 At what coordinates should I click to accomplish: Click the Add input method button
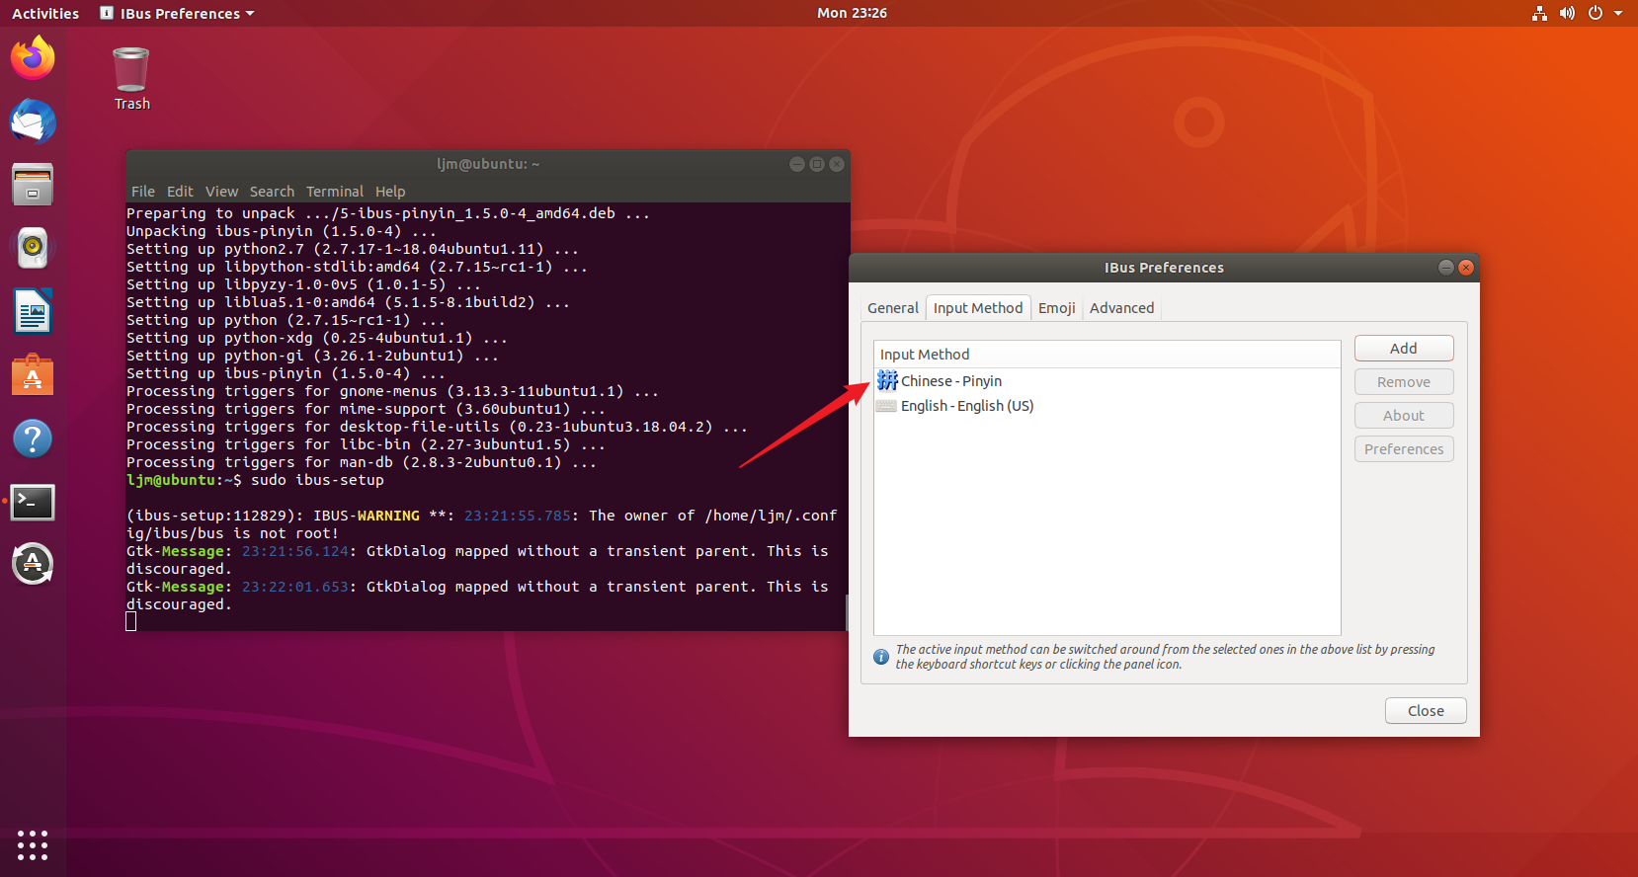click(x=1404, y=349)
